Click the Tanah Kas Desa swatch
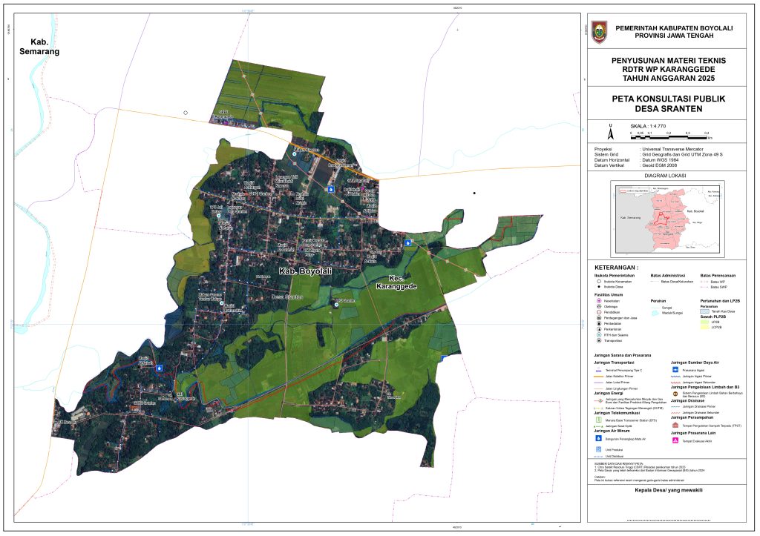This screenshot has height=536, width=760. (704, 311)
